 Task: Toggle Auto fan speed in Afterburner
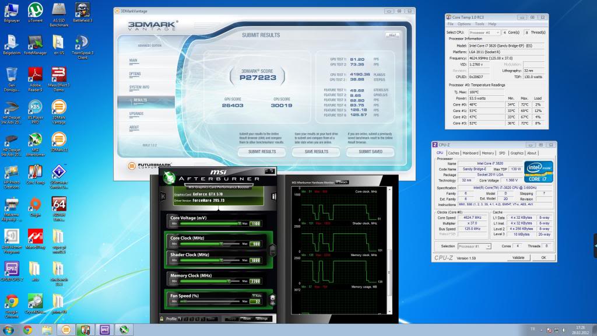tap(257, 296)
